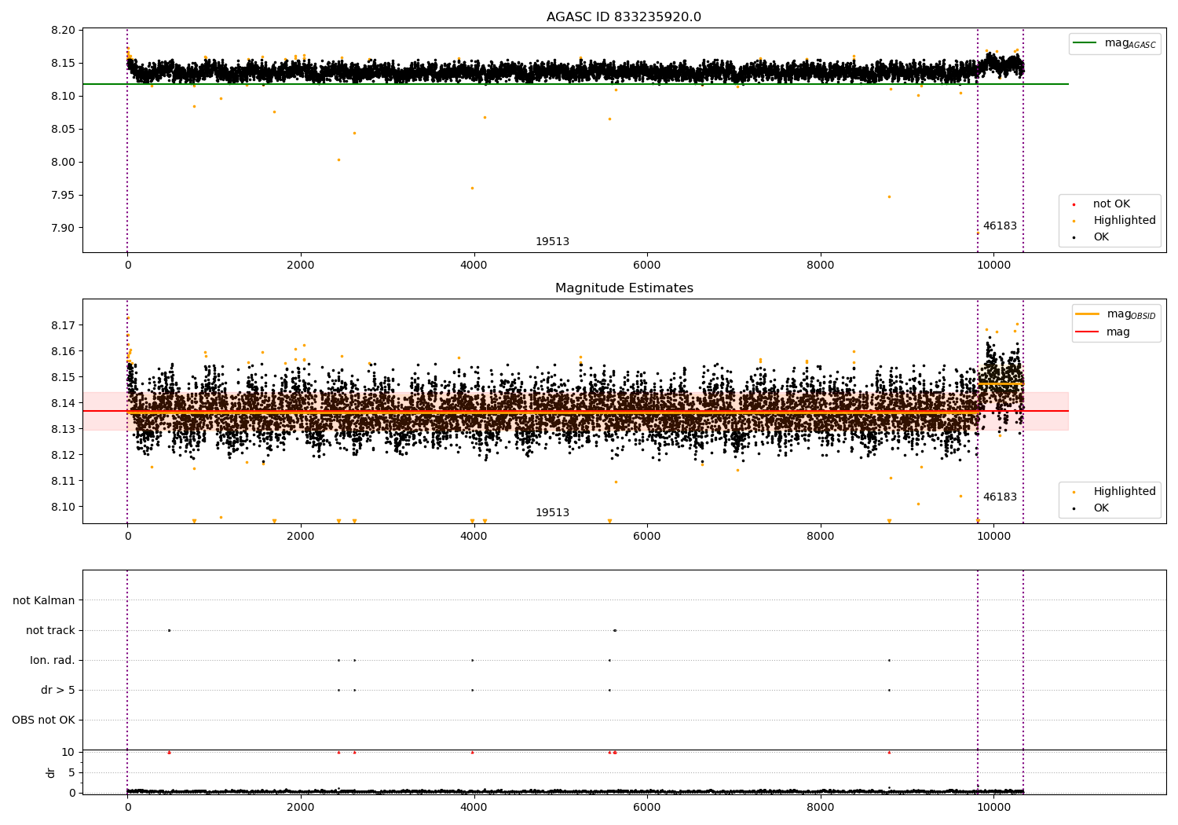Click 'OK' legend entry in Magnitude Estimates plot

click(x=1101, y=508)
